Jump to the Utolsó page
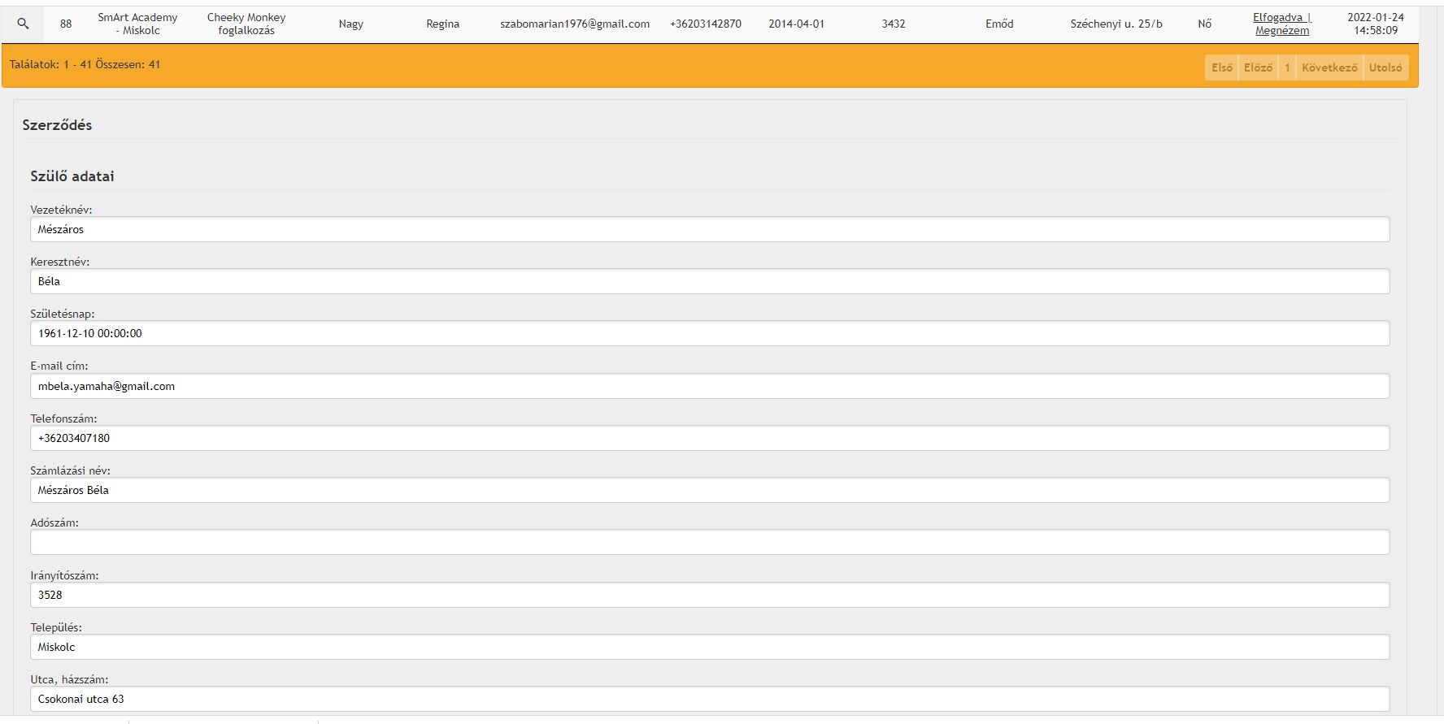Screen dimensions: 1444x724 (1385, 67)
